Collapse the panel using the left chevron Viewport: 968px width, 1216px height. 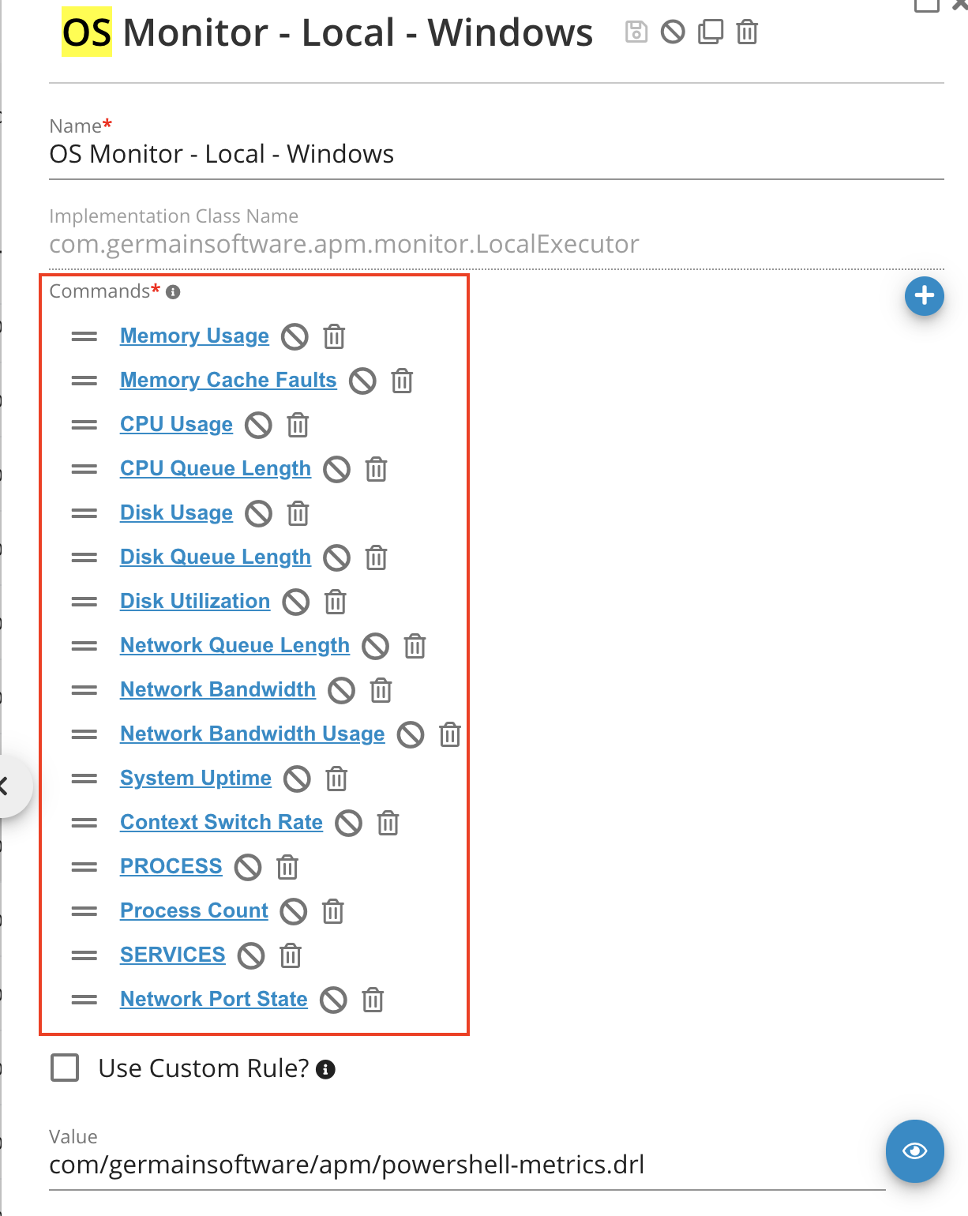(x=6, y=786)
